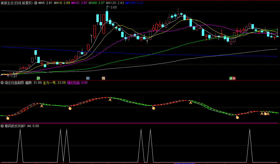Click the 1.67 low price label
The height and width of the screenshot is (164, 280).
(14, 76)
